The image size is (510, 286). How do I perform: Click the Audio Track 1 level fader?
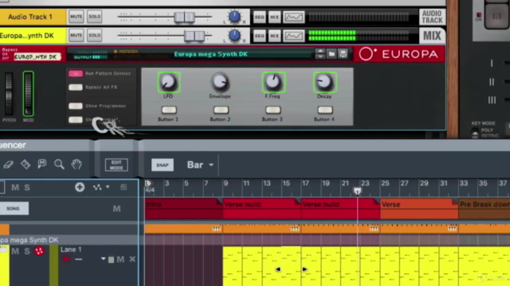pos(184,17)
